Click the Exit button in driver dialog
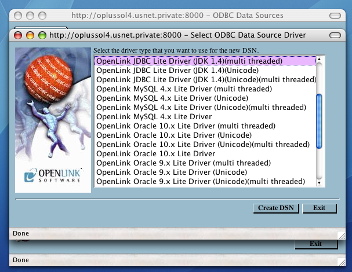The width and height of the screenshot is (352, 272). point(319,208)
